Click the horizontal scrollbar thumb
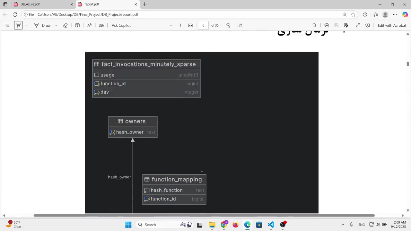The width and height of the screenshot is (411, 231). click(x=204, y=215)
